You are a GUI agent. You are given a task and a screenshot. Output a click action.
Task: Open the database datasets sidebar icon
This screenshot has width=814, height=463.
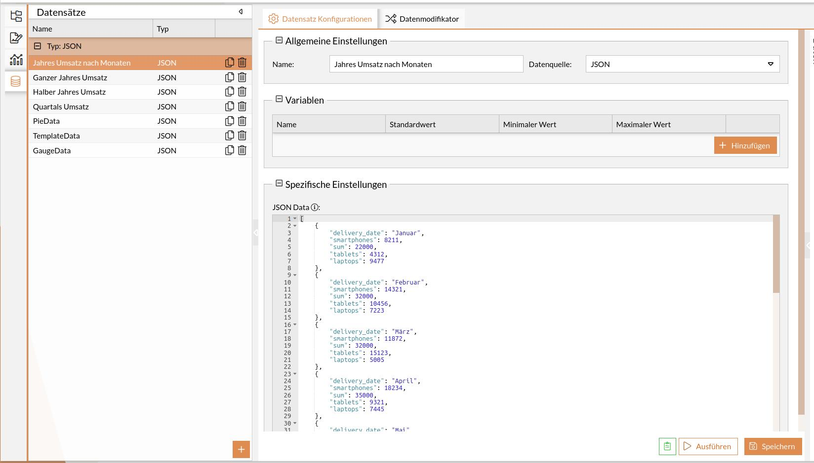tap(16, 81)
